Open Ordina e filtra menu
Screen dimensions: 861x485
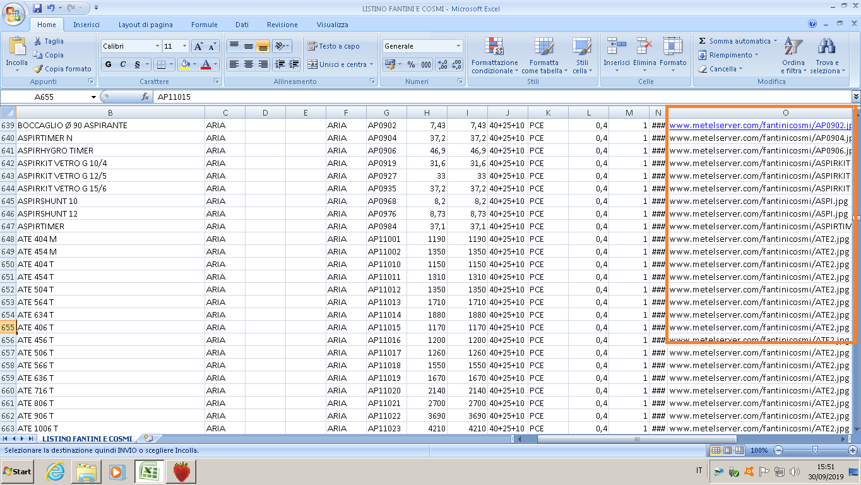point(793,56)
